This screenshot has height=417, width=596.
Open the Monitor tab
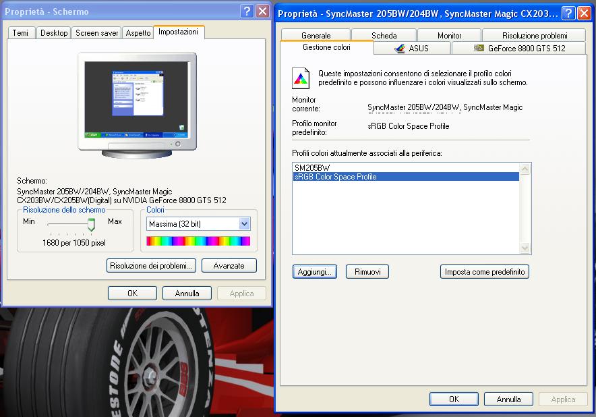click(449, 35)
